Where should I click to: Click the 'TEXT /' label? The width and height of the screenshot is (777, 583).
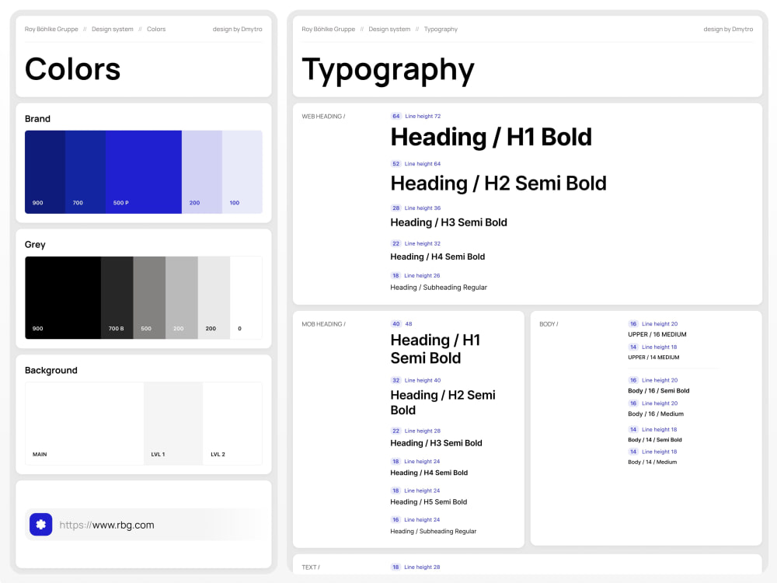click(311, 567)
